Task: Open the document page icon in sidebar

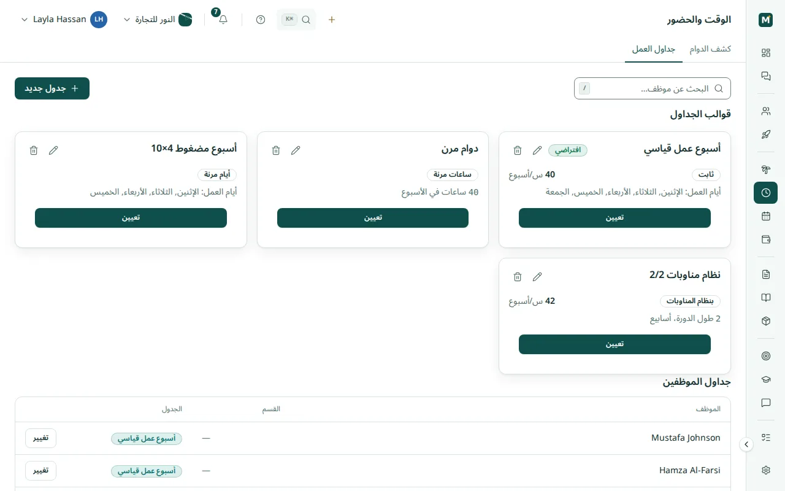Action: (x=765, y=274)
